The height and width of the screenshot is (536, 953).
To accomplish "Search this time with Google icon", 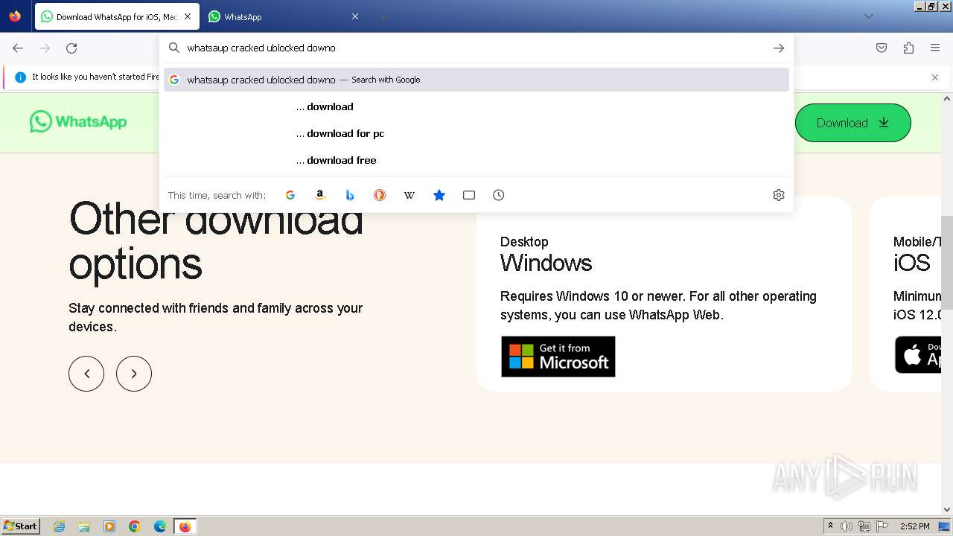I will pos(290,195).
